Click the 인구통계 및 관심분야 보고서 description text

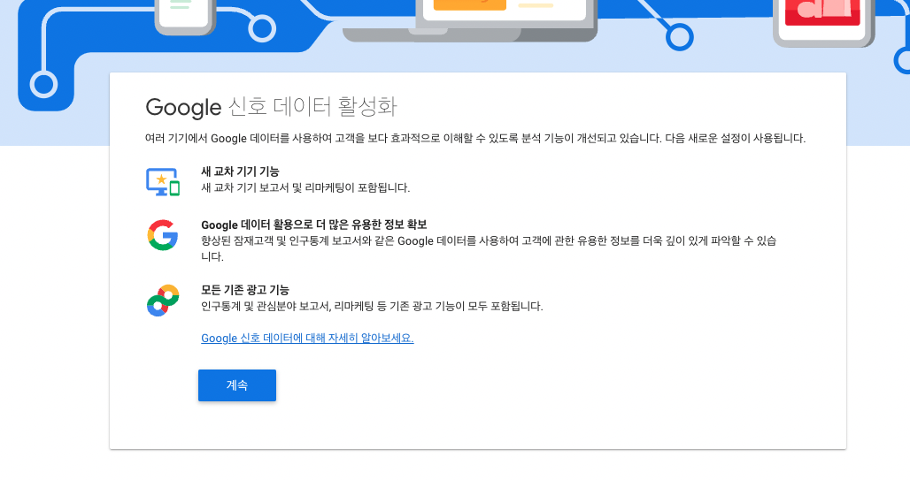[x=372, y=306]
